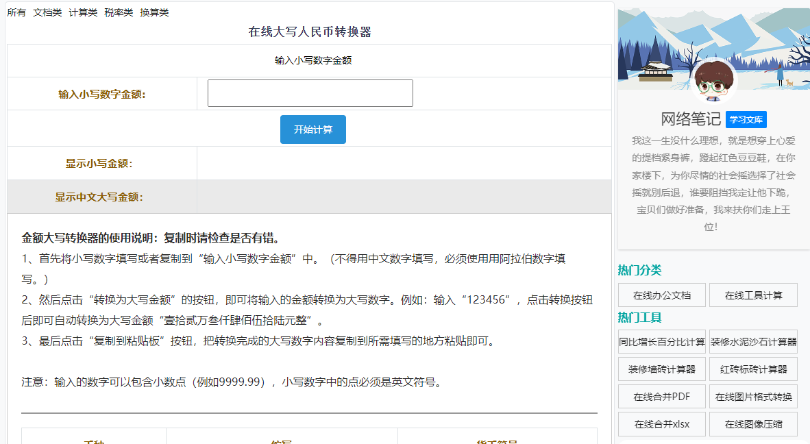This screenshot has height=444, width=810.
Task: Click the 热门分类 heading
Action: [x=639, y=270]
